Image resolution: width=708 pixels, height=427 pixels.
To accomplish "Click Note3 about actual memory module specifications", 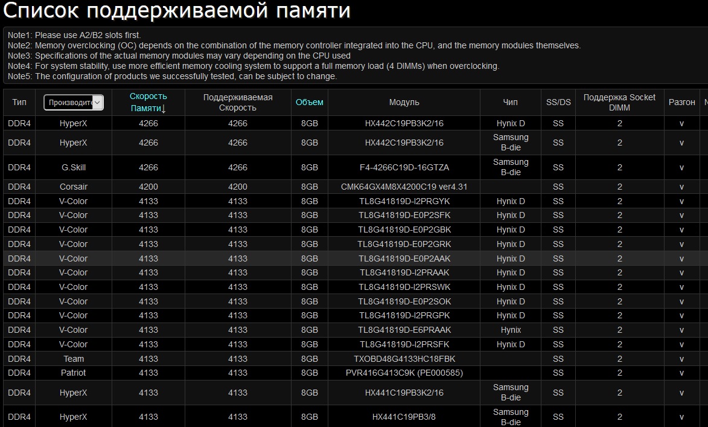I will [179, 56].
